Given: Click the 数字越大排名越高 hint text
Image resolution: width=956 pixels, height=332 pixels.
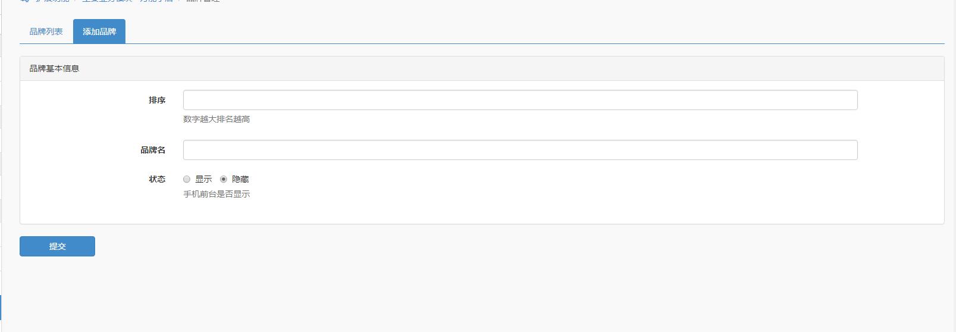Looking at the screenshot, I should (216, 119).
